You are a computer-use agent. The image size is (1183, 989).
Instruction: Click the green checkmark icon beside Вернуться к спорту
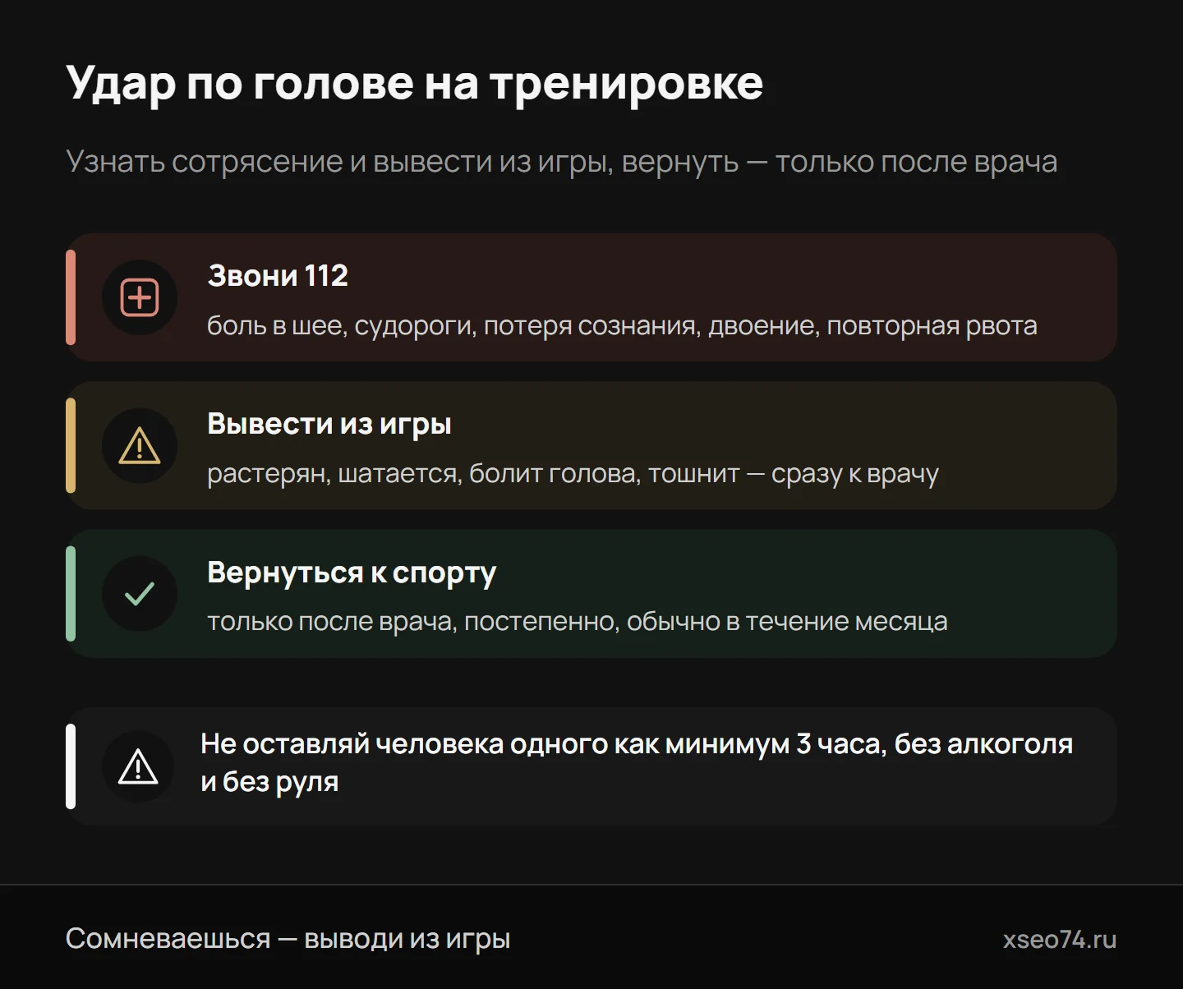[x=140, y=593]
